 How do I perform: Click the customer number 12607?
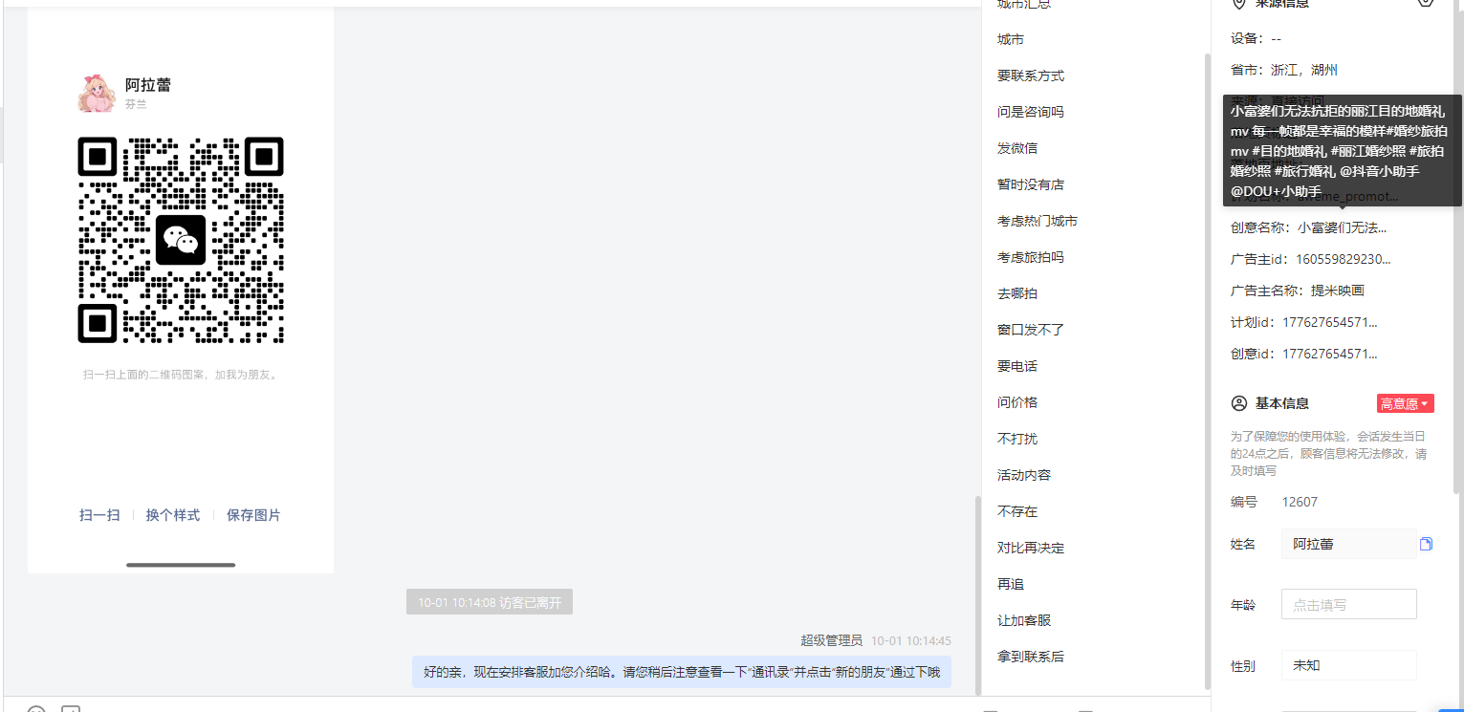(x=1300, y=502)
